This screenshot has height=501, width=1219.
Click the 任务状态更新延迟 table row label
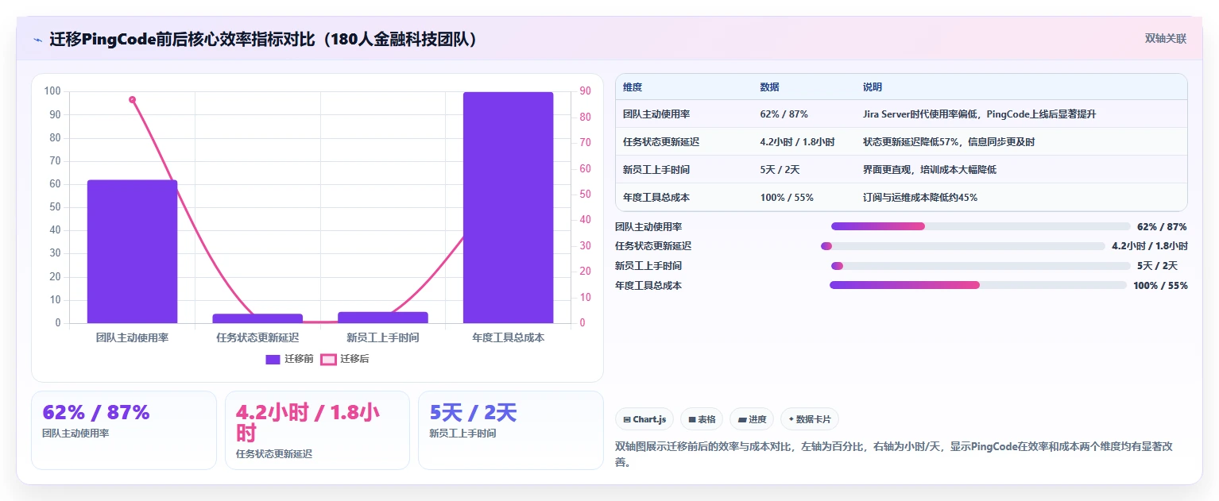661,142
